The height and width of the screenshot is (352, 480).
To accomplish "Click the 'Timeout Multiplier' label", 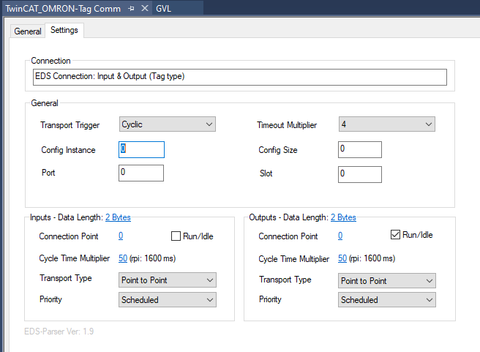I will [x=287, y=125].
